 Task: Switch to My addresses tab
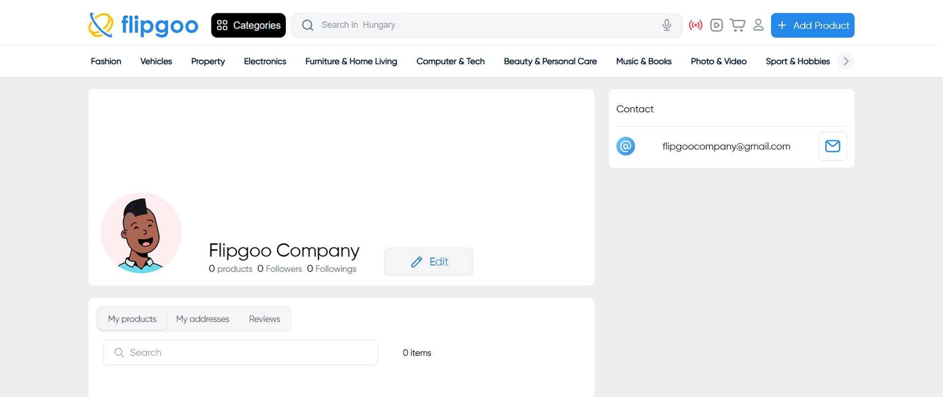click(202, 319)
